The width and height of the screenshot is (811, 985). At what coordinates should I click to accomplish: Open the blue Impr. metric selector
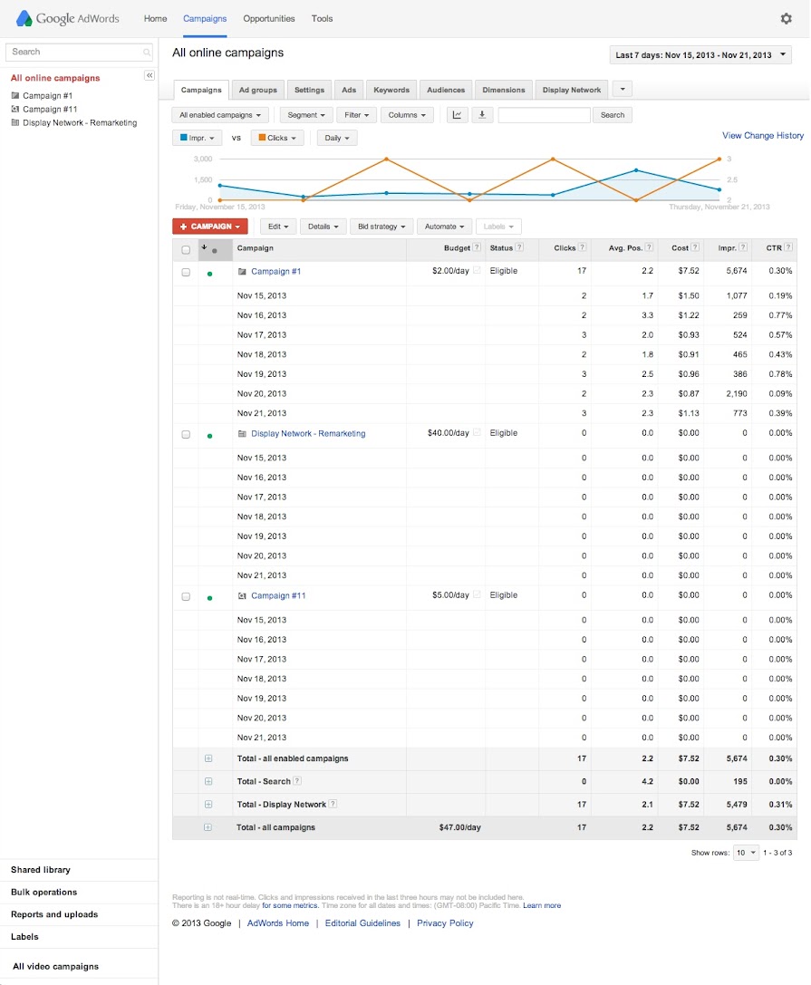tap(197, 138)
